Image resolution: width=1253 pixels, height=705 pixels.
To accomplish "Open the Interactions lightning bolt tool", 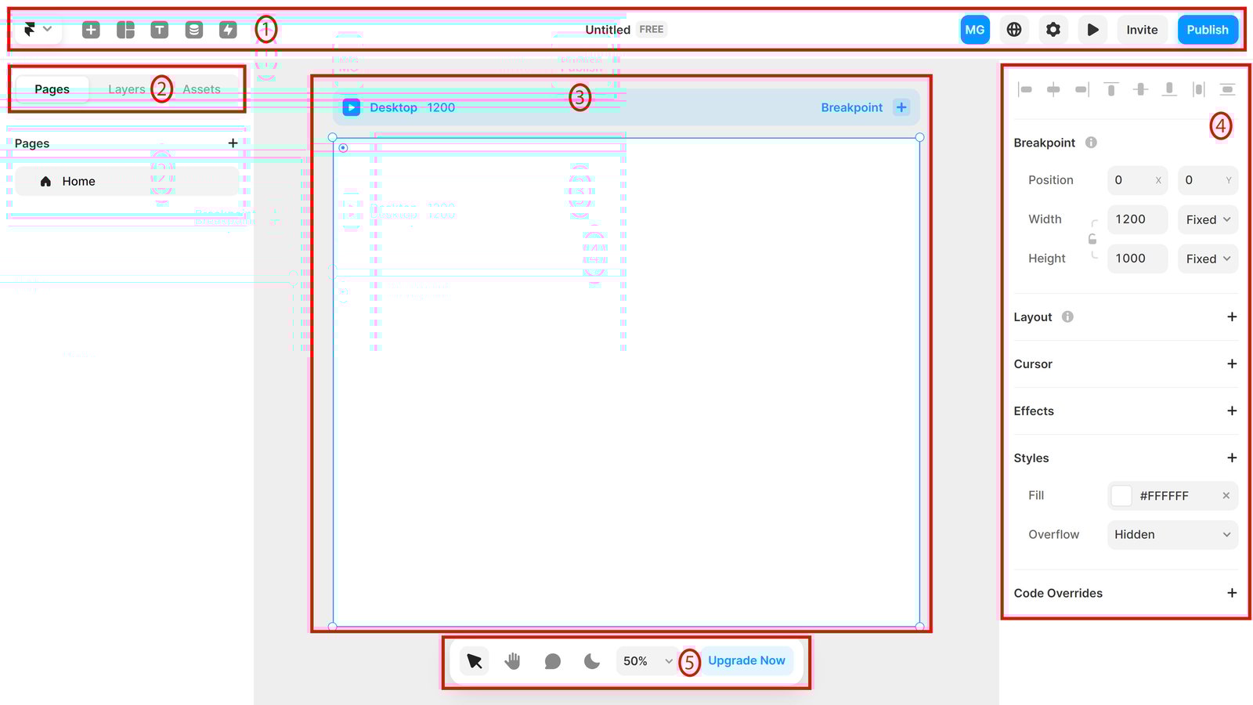I will click(227, 29).
